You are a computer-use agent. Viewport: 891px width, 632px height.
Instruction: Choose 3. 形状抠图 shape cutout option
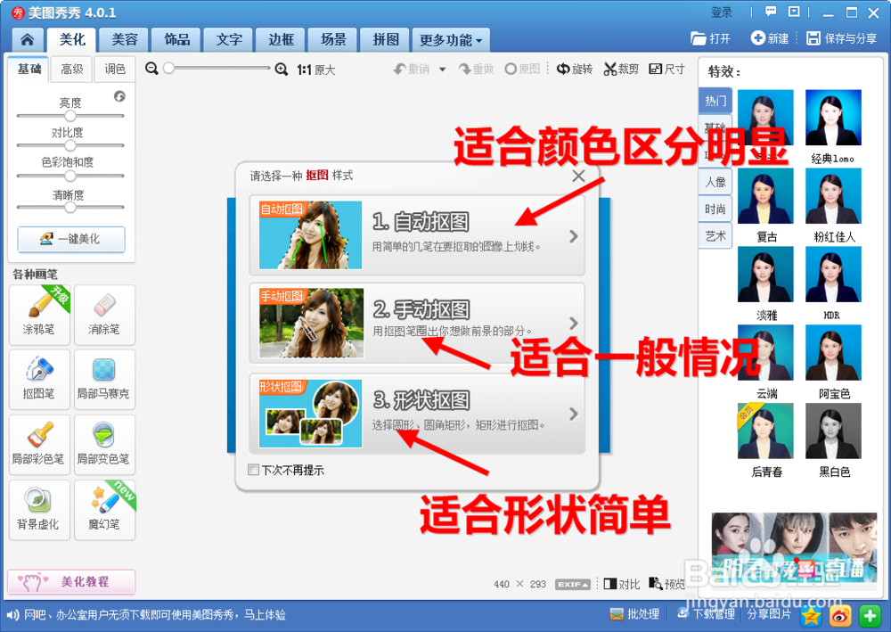417,414
